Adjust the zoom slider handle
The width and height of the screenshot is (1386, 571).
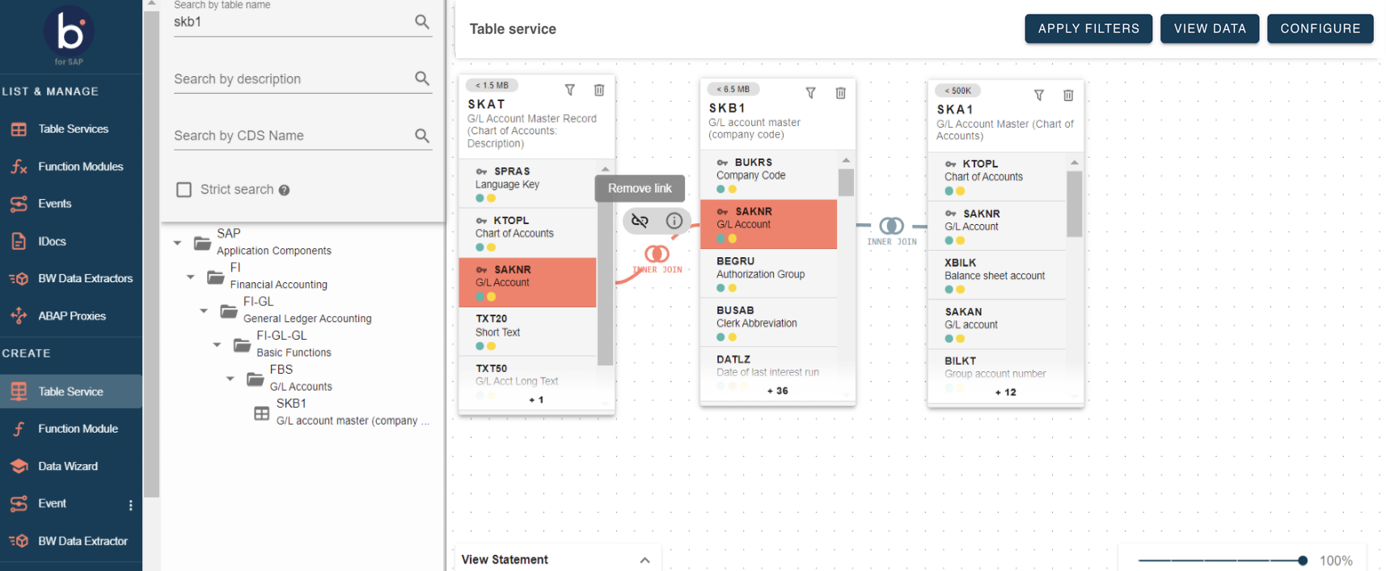click(x=1302, y=560)
